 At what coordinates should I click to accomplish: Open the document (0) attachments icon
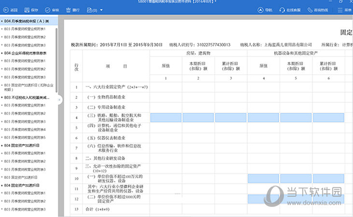[x=89, y=10]
